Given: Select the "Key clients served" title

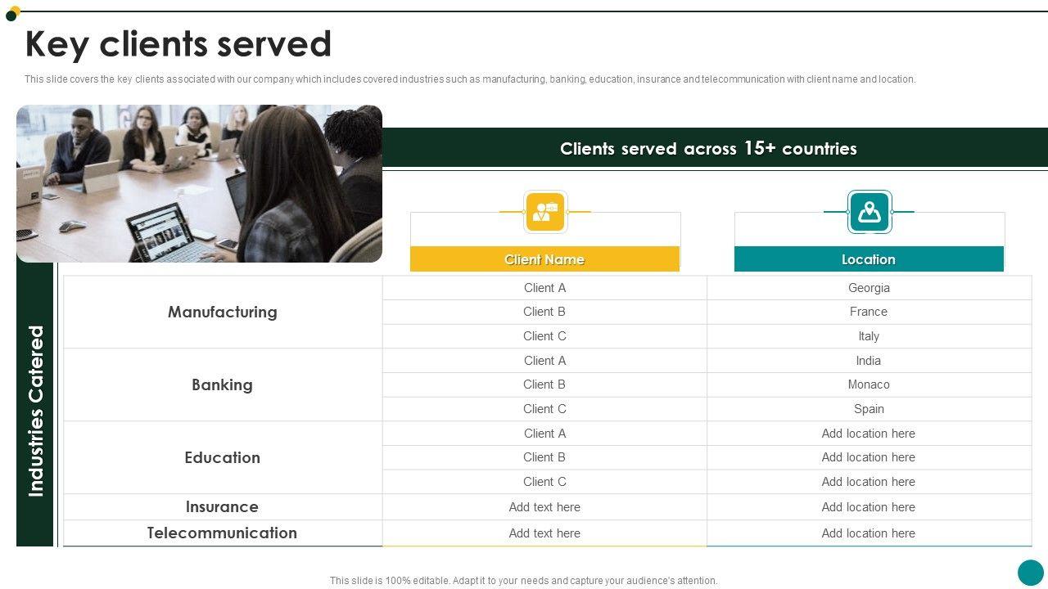Looking at the screenshot, I should coord(178,44).
